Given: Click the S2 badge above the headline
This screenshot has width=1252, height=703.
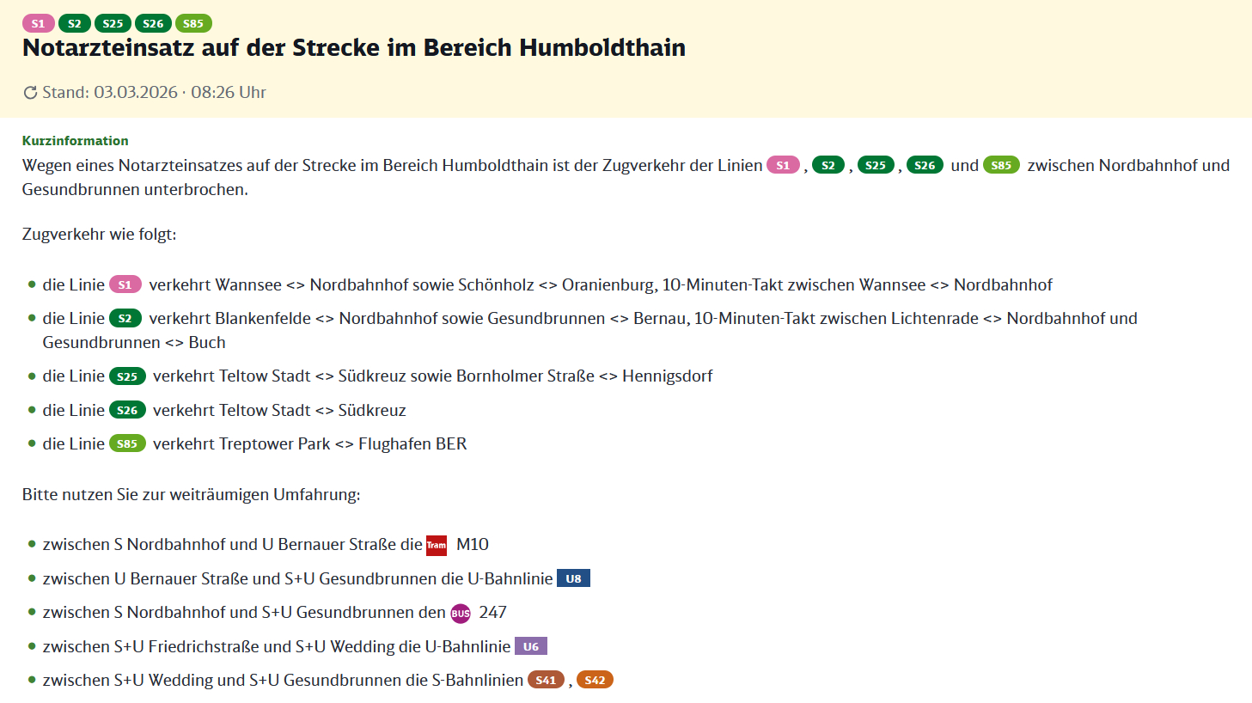Looking at the screenshot, I should (75, 24).
